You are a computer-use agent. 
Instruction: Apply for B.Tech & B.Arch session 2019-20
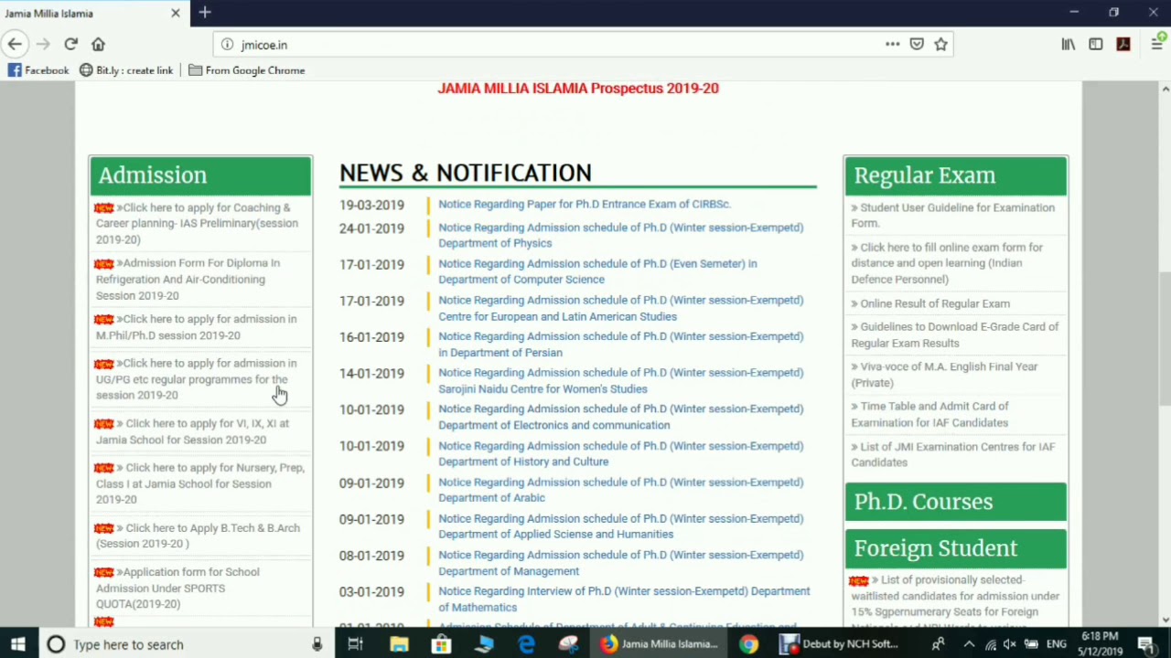[x=198, y=536]
